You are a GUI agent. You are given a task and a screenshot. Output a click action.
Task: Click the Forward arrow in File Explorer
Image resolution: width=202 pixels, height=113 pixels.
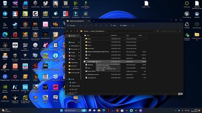pyautogui.click(x=71, y=31)
